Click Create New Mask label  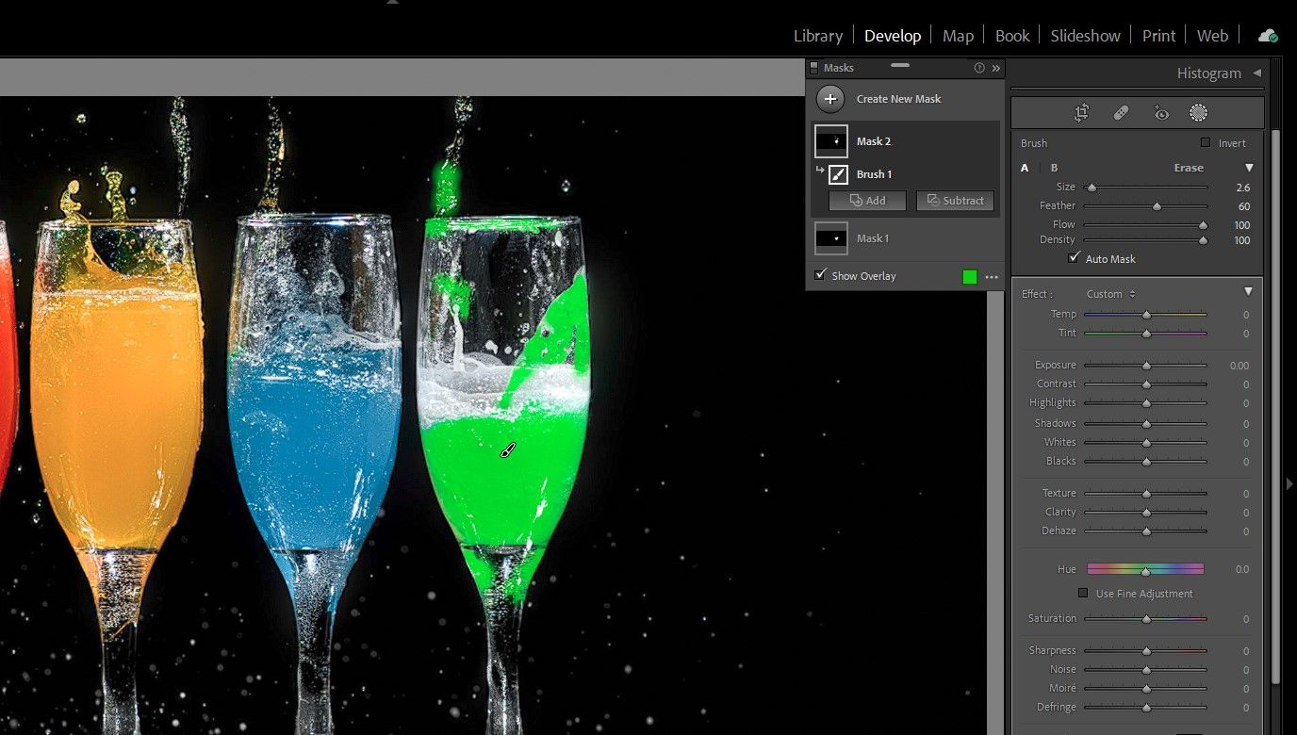[898, 99]
